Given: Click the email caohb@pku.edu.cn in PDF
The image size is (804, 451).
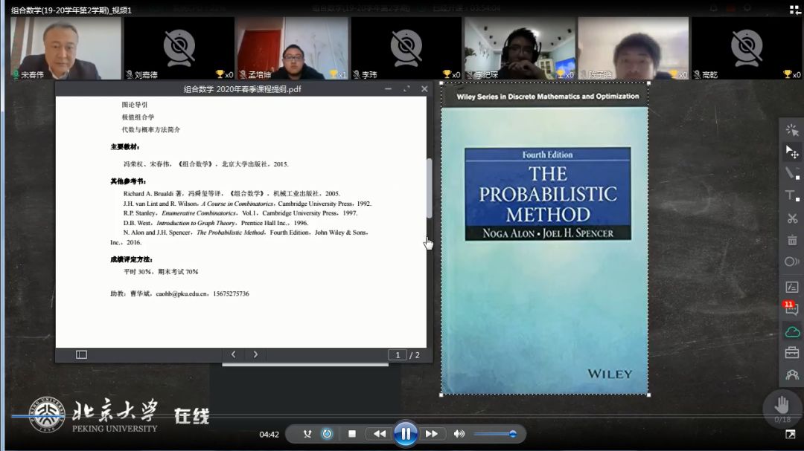Looking at the screenshot, I should point(182,293).
